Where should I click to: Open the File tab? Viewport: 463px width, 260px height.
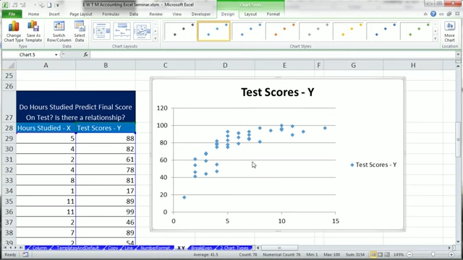pos(12,14)
